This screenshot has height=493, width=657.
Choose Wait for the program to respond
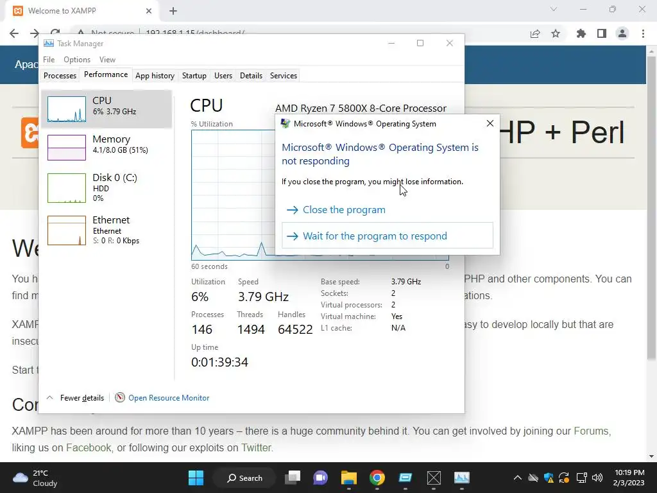pyautogui.click(x=387, y=236)
